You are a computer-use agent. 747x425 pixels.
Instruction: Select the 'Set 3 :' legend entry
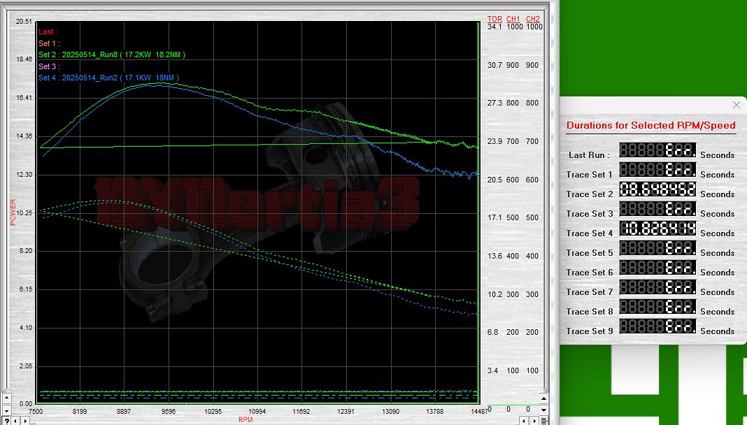pos(50,66)
